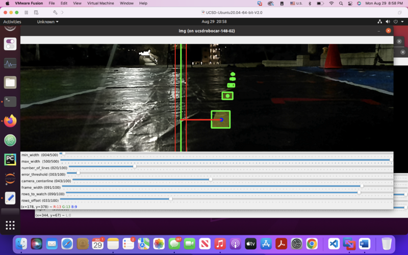Image resolution: width=408 pixels, height=255 pixels.
Task: Open the Edit menu
Action: tap(64, 4)
